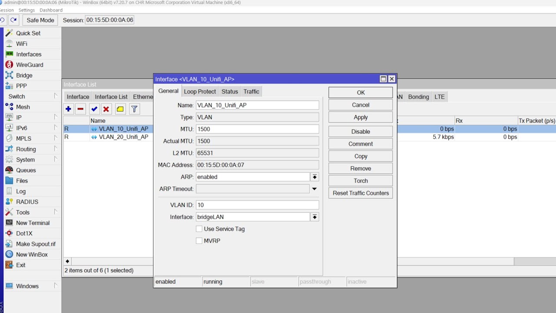The image size is (556, 313).
Task: Click the MTU input field
Action: coord(257,129)
